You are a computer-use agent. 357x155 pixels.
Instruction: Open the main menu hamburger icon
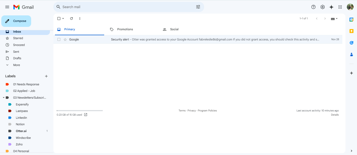(x=7, y=7)
